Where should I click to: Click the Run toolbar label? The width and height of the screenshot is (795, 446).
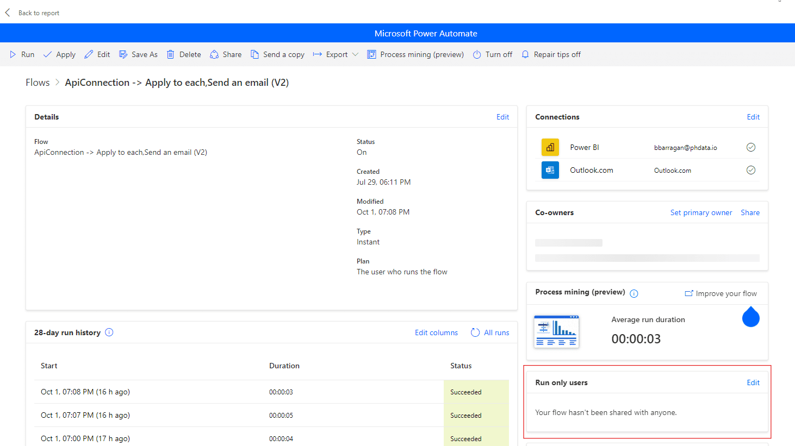[28, 54]
